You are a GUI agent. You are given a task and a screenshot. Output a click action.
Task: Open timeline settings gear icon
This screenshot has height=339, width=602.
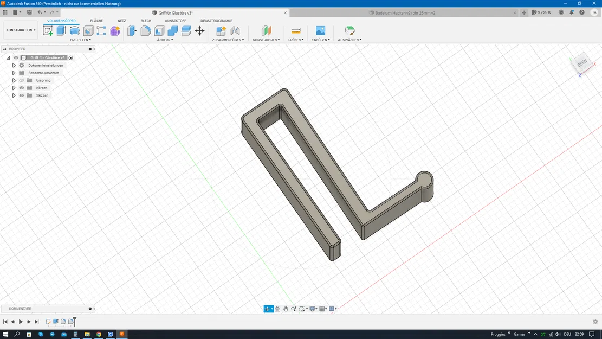[595, 322]
